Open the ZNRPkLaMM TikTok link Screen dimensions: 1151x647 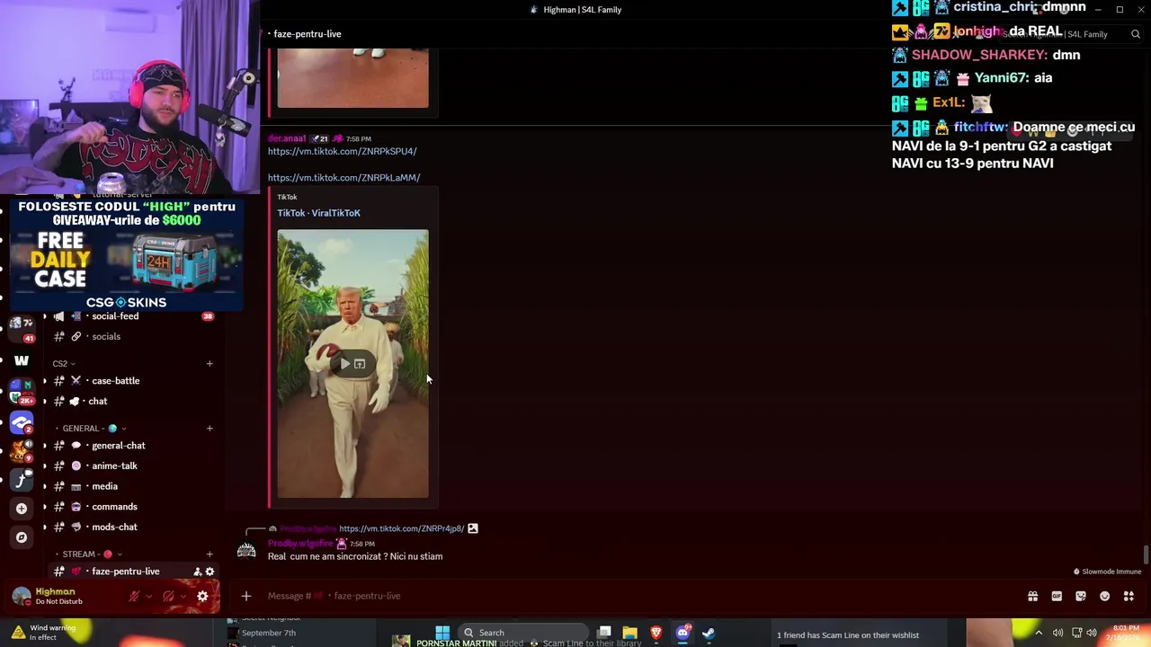[344, 178]
